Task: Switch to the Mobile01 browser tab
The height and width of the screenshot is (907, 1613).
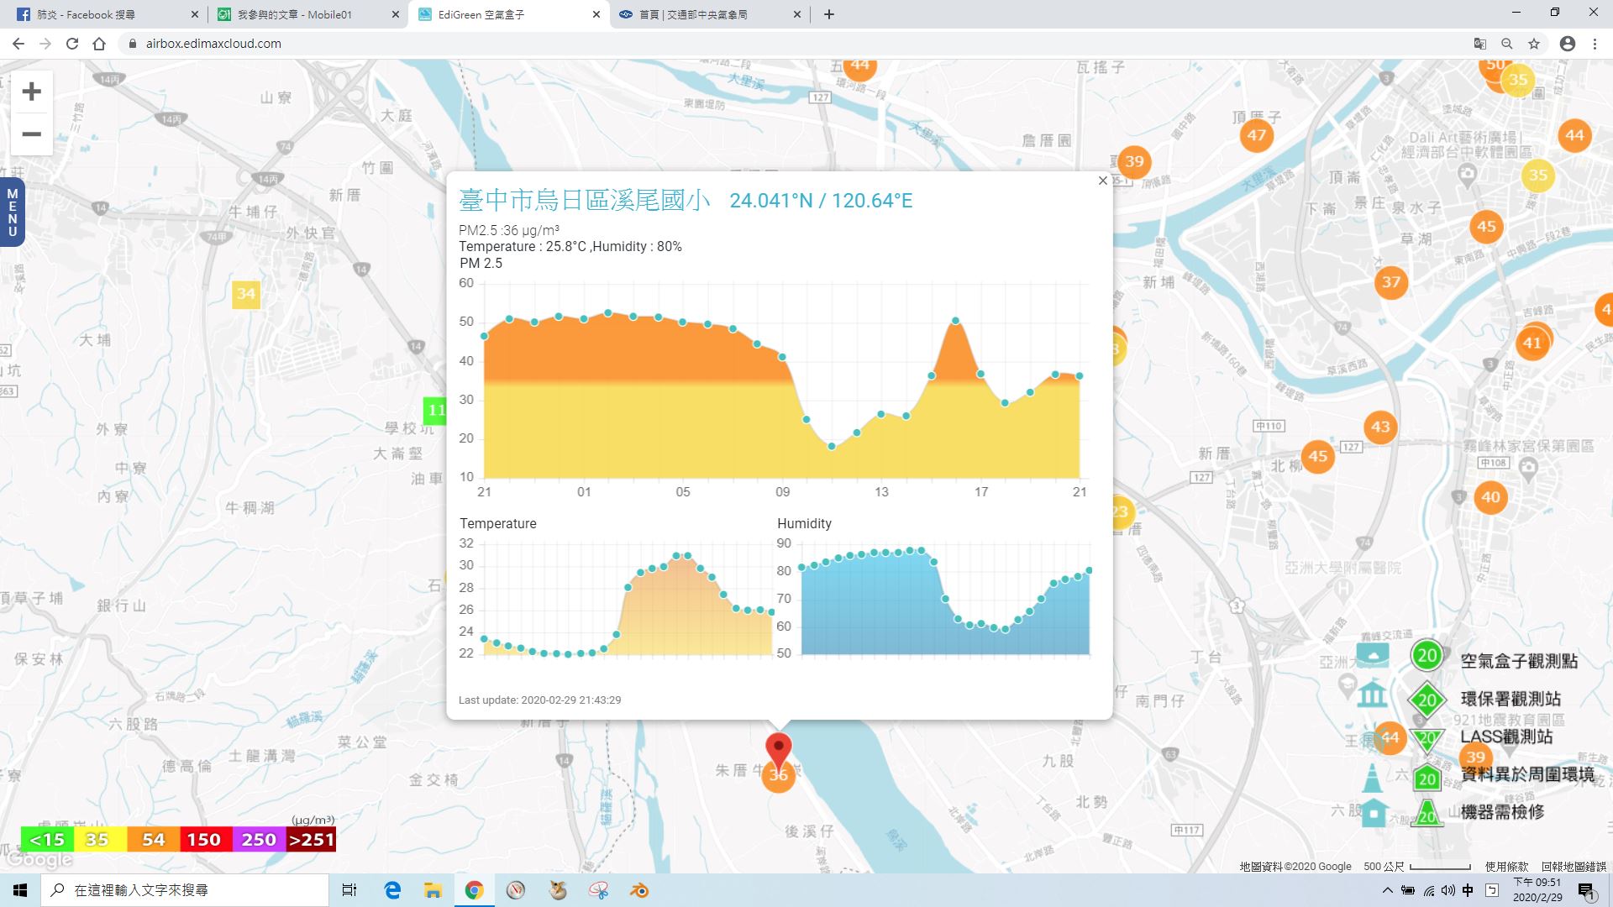Action: [305, 14]
